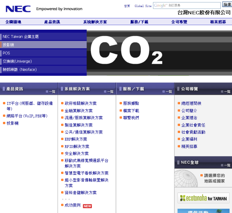Image resolution: width=232 pixels, height=213 pixels.
Task: Open 移動式無線寬頻通訊平台解決方案 link
Action: coord(87,163)
